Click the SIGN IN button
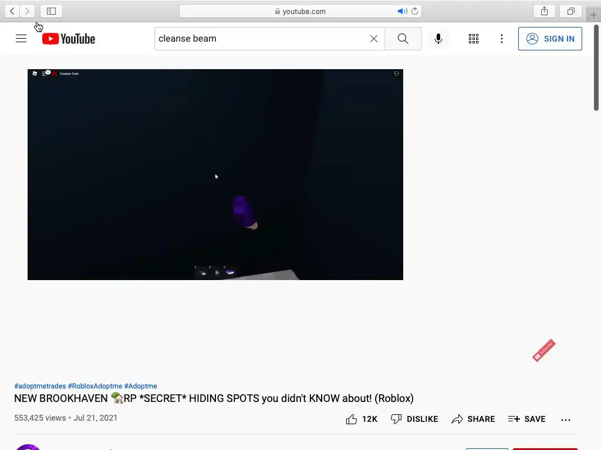This screenshot has height=450, width=601. pos(550,39)
